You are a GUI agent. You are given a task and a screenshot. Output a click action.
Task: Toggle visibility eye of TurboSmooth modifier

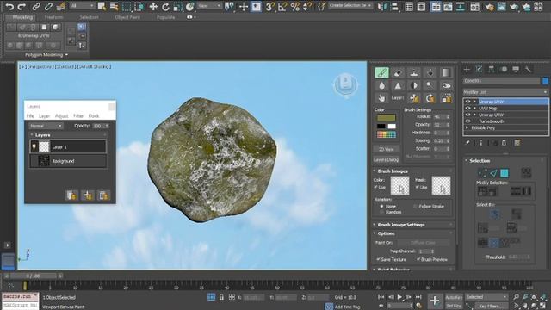[x=467, y=121]
